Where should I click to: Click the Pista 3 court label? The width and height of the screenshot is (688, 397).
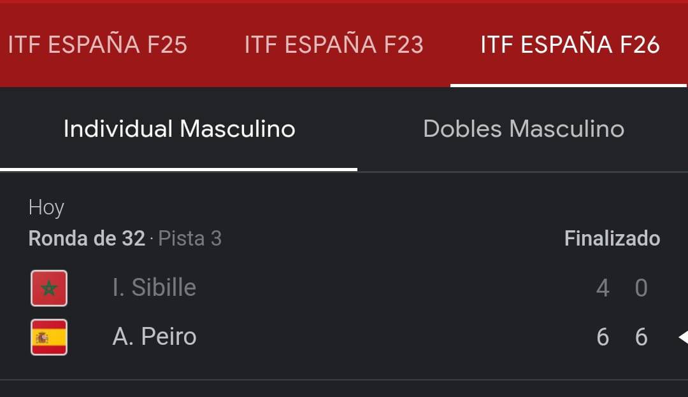[190, 239]
